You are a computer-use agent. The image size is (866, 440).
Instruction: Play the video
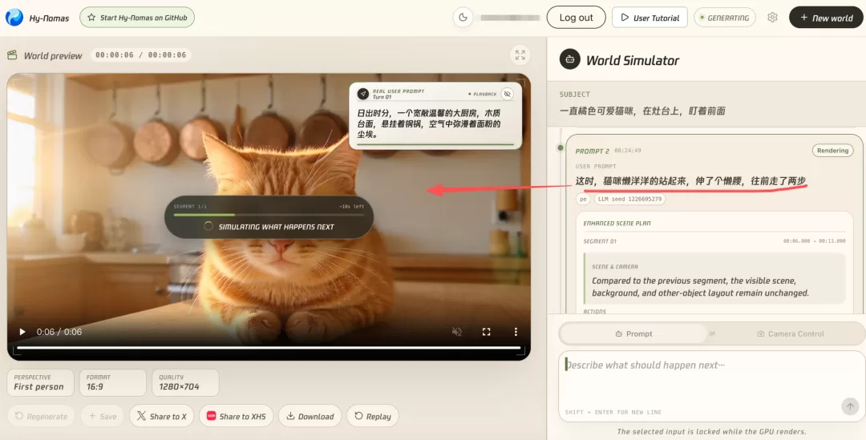[x=22, y=332]
